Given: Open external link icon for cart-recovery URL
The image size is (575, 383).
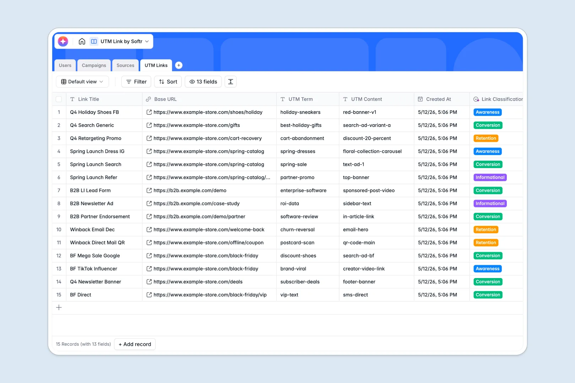Looking at the screenshot, I should 149,138.
